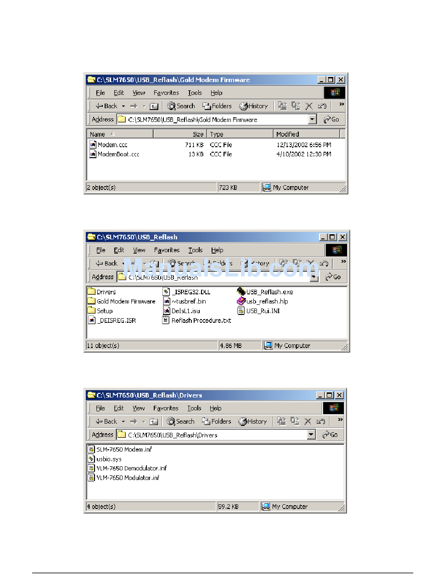Open Drivers folder in USB_Reflash window
The width and height of the screenshot is (436, 585).
[x=102, y=292]
